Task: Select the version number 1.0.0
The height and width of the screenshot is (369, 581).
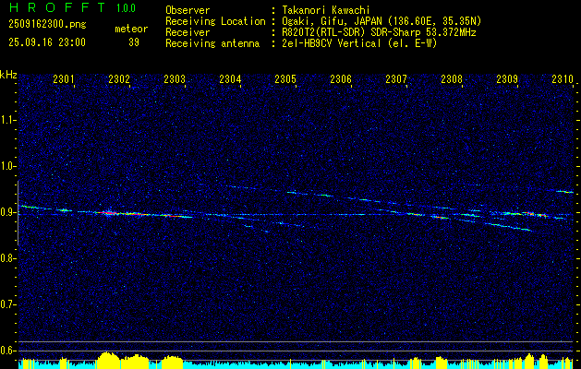Action: (x=126, y=8)
